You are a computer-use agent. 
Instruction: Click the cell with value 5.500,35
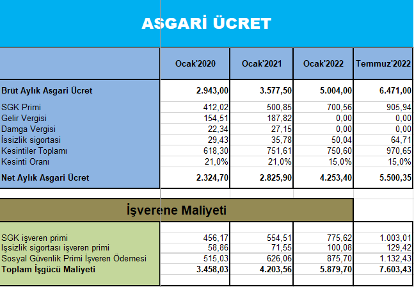[x=383, y=177]
